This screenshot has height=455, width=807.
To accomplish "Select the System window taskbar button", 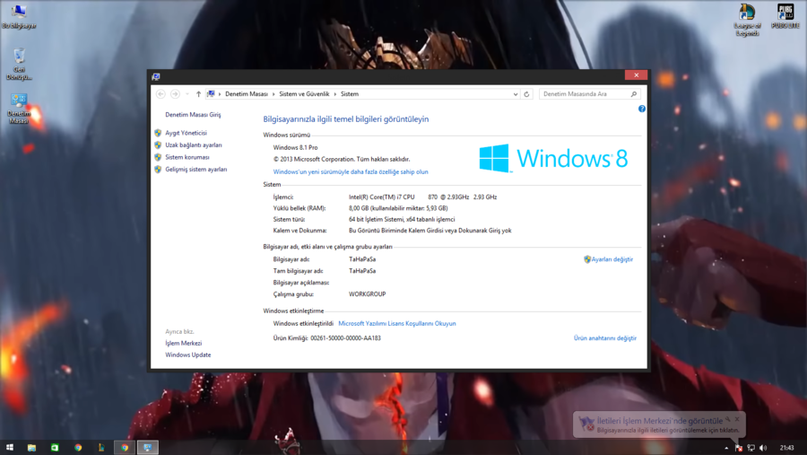I will point(148,447).
